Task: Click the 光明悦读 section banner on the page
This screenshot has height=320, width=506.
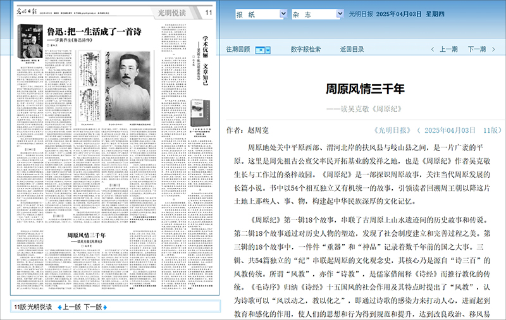Action: tap(171, 13)
